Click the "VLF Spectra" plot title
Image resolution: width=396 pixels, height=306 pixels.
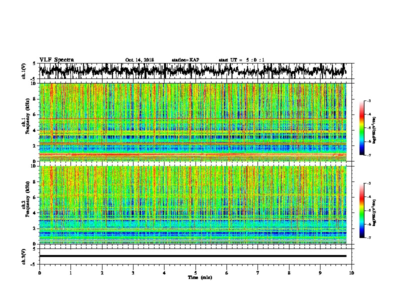[x=56, y=60]
